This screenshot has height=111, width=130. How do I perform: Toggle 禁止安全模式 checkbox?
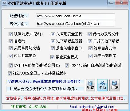[x=52, y=57]
